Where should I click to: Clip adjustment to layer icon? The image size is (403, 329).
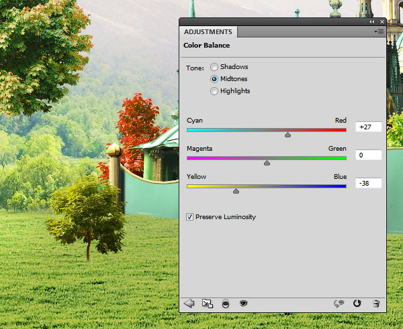pos(226,304)
